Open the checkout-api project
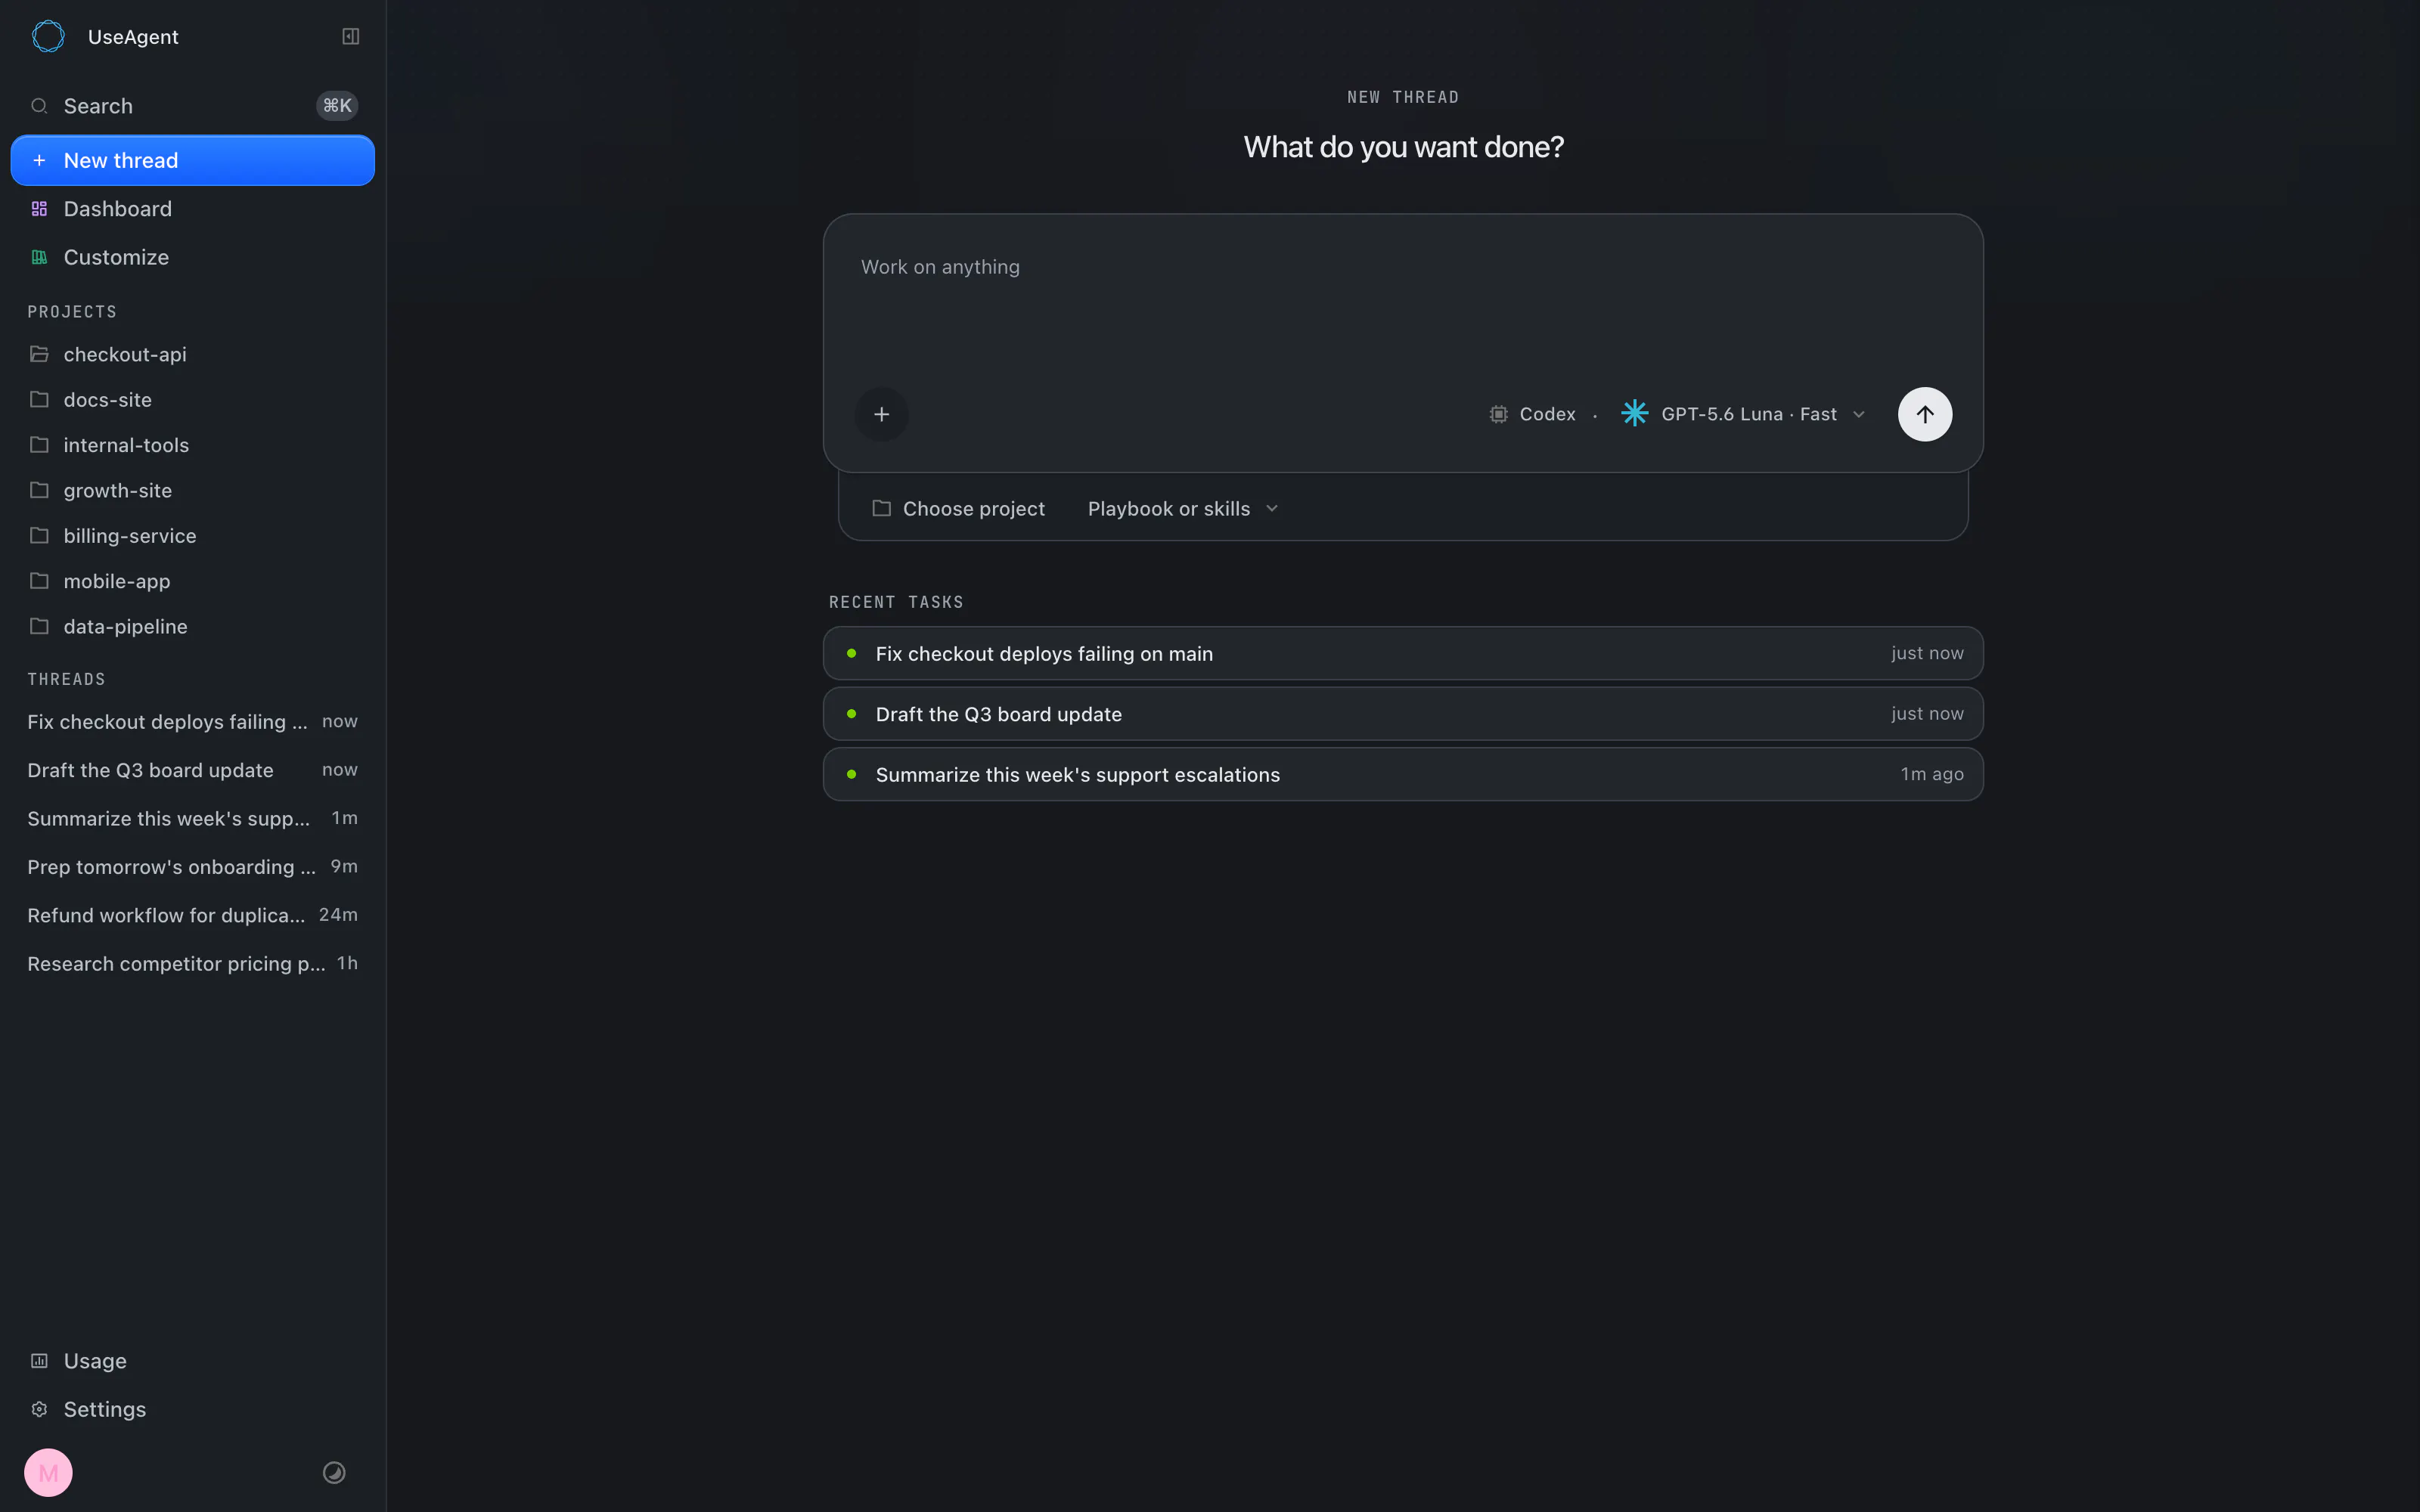The height and width of the screenshot is (1512, 2420). 192,354
